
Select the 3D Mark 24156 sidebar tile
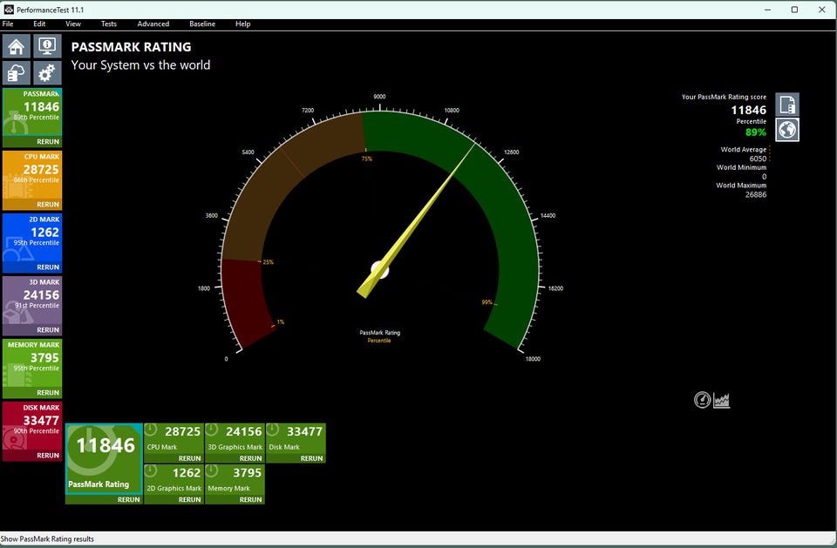(x=32, y=301)
